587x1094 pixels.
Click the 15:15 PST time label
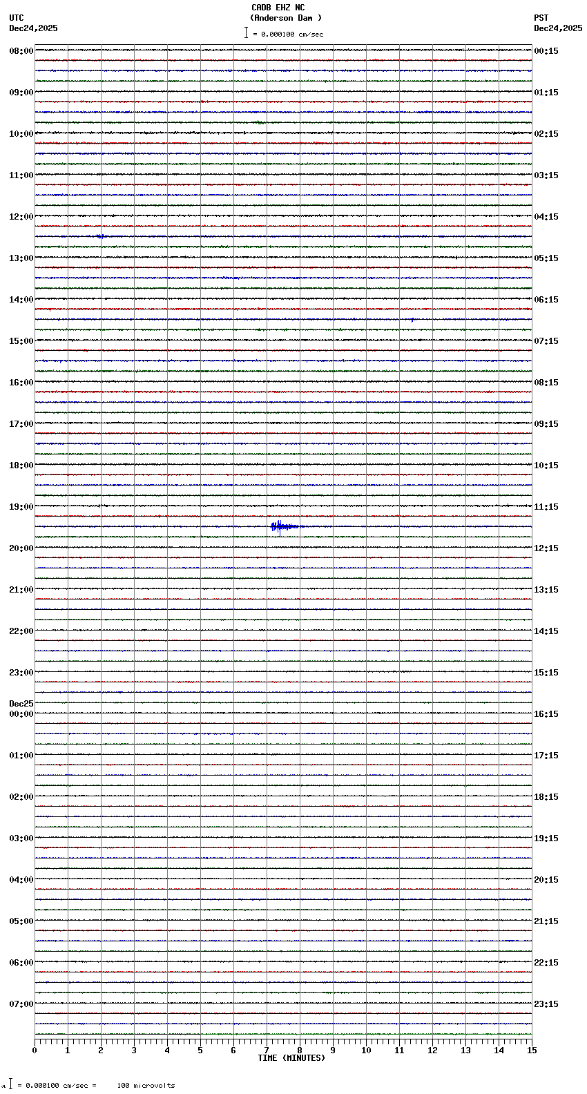point(546,673)
